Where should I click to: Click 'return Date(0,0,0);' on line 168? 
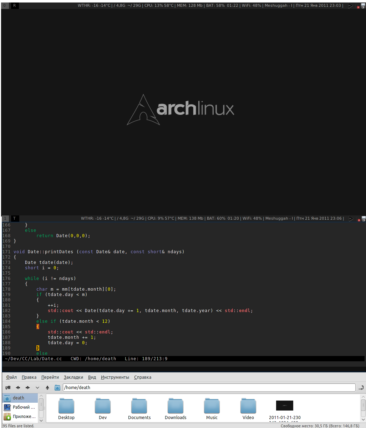(x=63, y=236)
